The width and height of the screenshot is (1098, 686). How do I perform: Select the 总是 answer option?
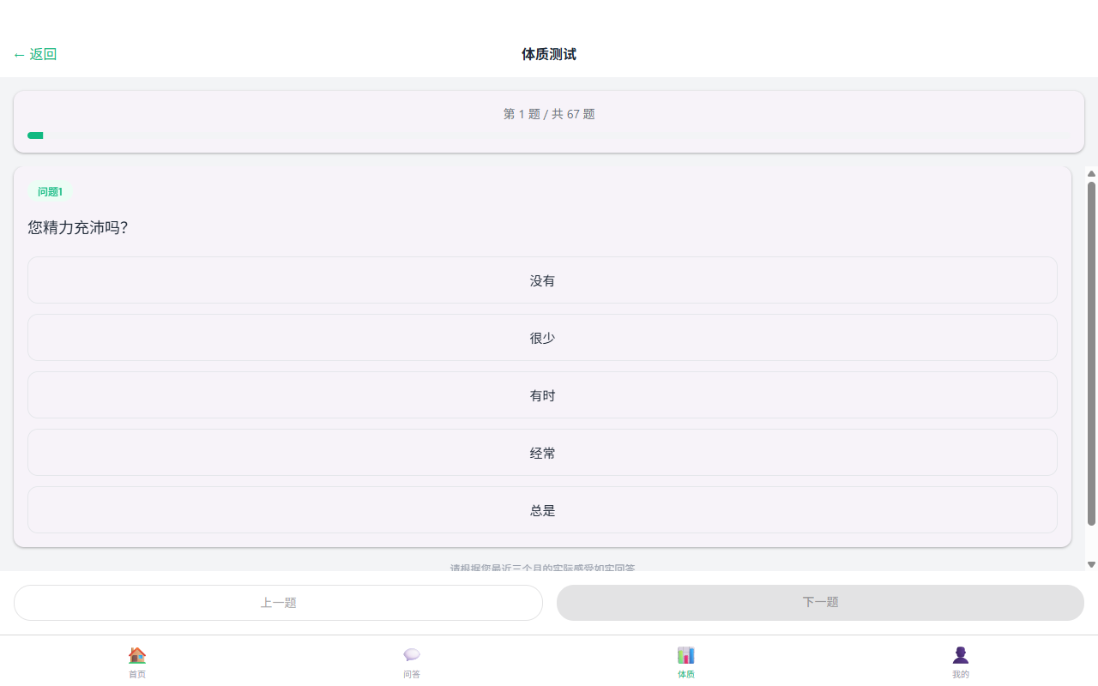542,510
